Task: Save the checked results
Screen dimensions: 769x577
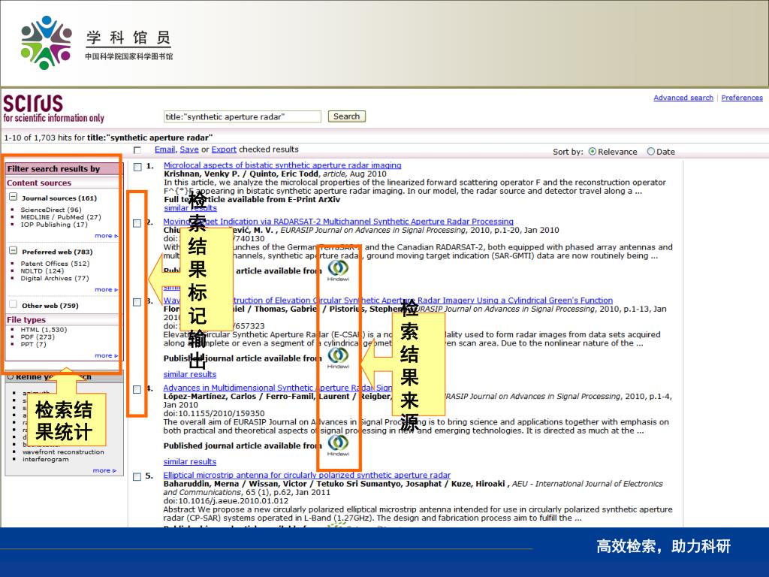Action: (x=188, y=150)
